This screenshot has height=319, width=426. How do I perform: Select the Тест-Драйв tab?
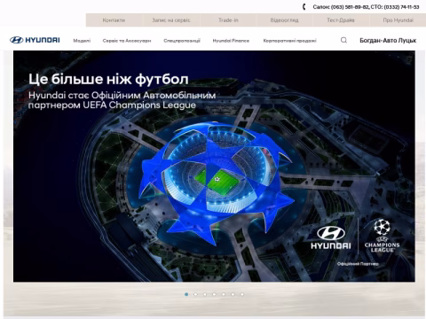pos(341,20)
